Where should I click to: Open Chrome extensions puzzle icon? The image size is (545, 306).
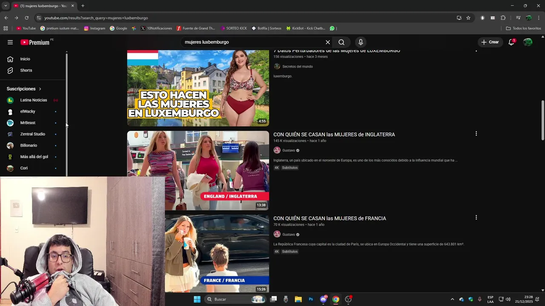[503, 18]
